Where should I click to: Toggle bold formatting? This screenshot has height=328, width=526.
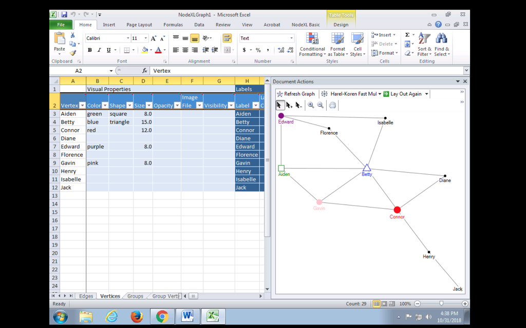click(89, 50)
